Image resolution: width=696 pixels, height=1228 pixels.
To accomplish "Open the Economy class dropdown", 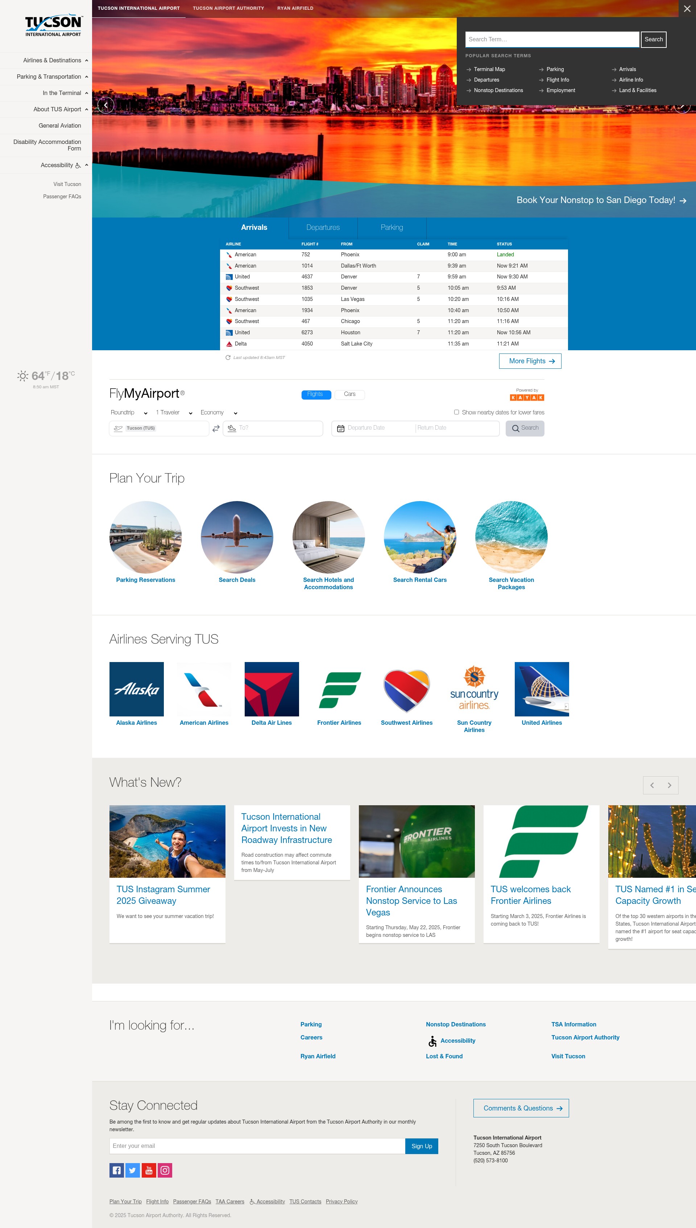I will click(x=219, y=413).
